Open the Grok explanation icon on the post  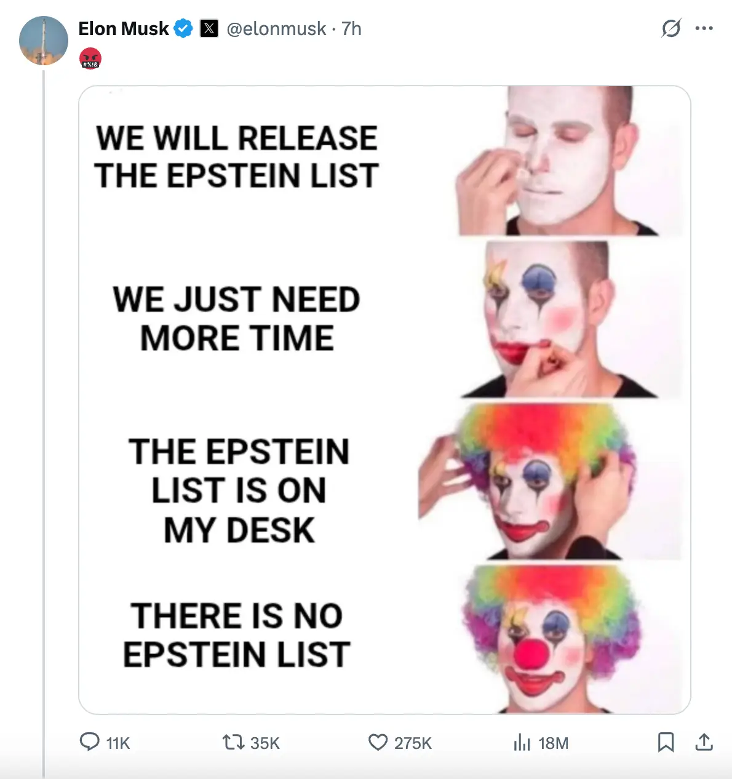(670, 28)
